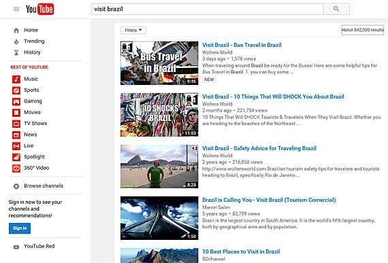The image size is (388, 263).
Task: Open News in the sidebar
Action: pyautogui.click(x=31, y=135)
